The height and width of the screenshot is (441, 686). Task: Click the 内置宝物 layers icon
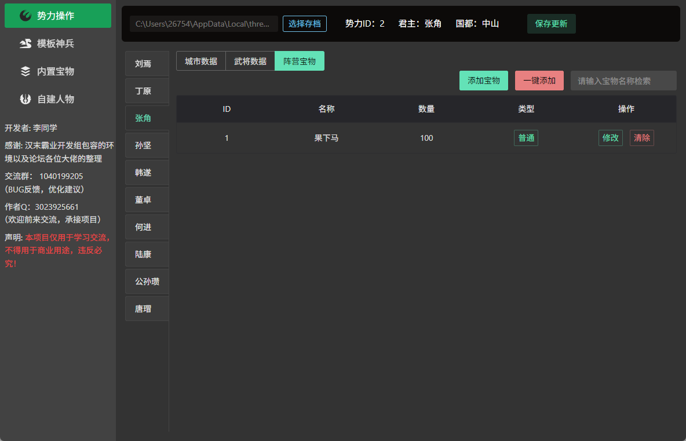(26, 71)
